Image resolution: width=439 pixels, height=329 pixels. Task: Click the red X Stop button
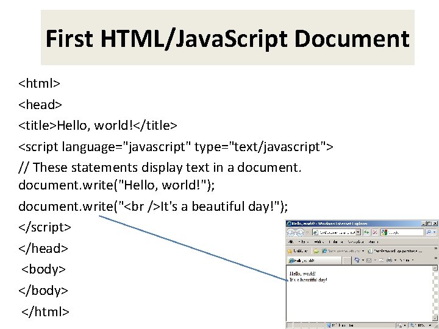(375, 232)
